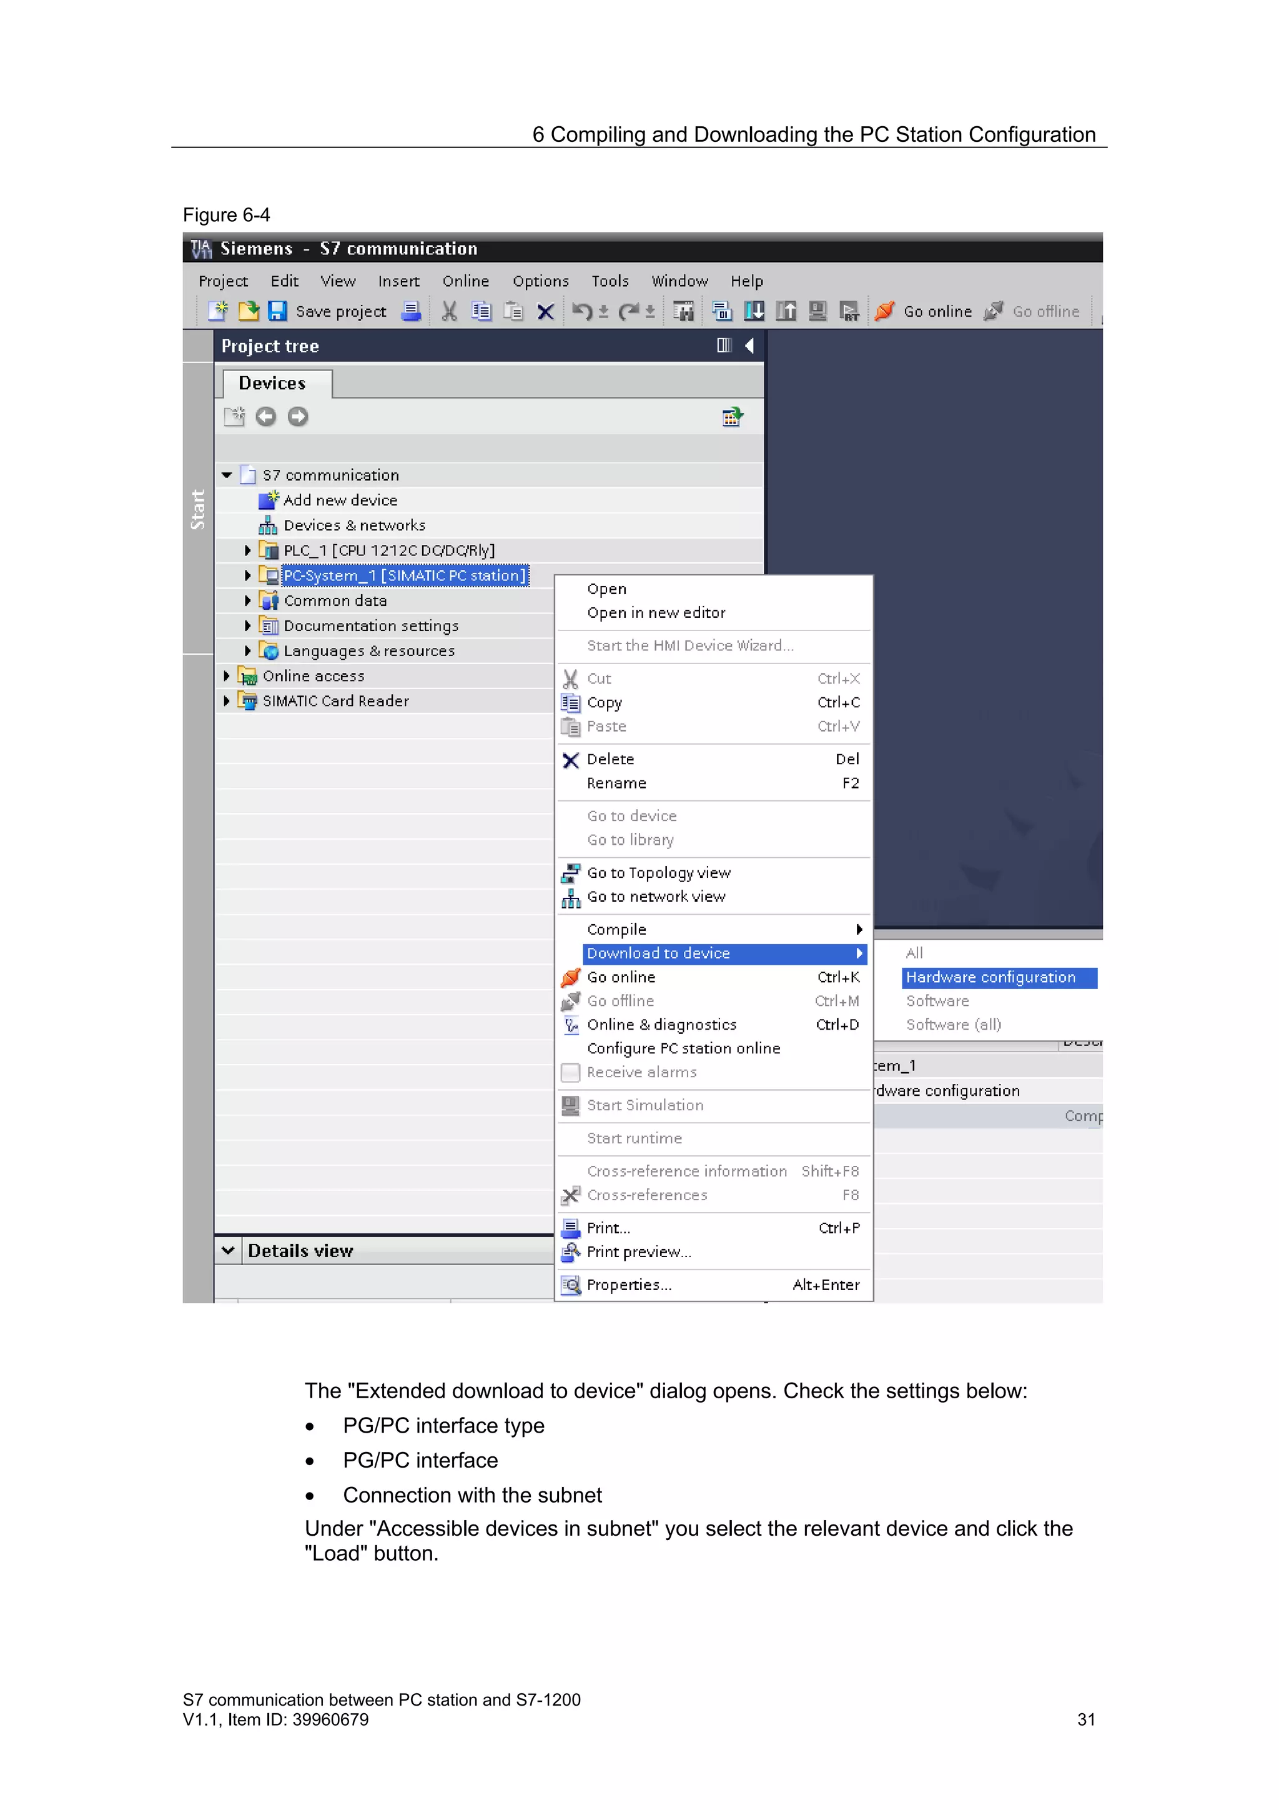Collapse Project tree with left arrow
Viewport: 1279px width, 1810px height.
point(749,346)
